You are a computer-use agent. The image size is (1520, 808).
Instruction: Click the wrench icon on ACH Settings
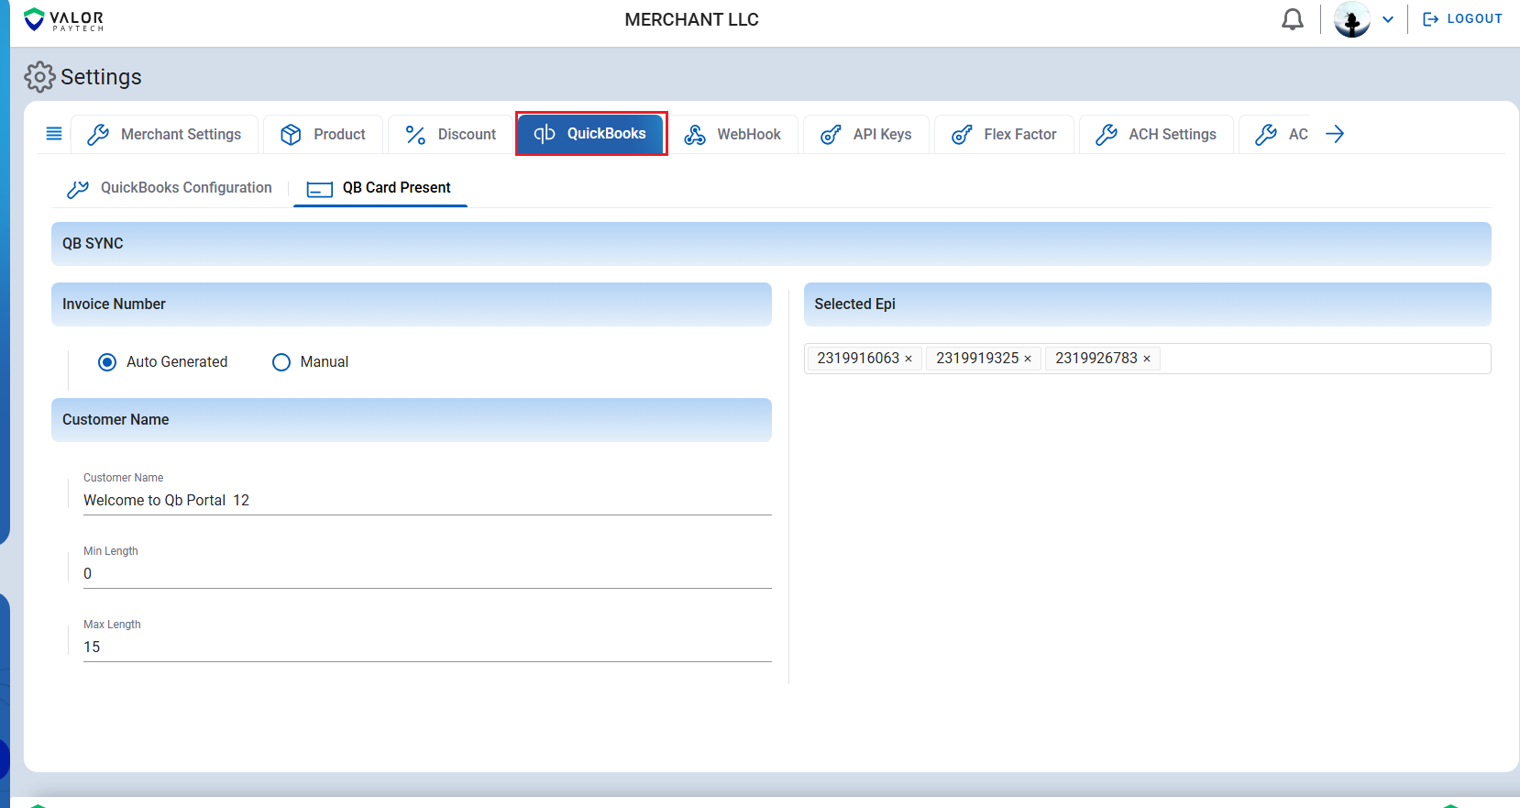tap(1107, 135)
